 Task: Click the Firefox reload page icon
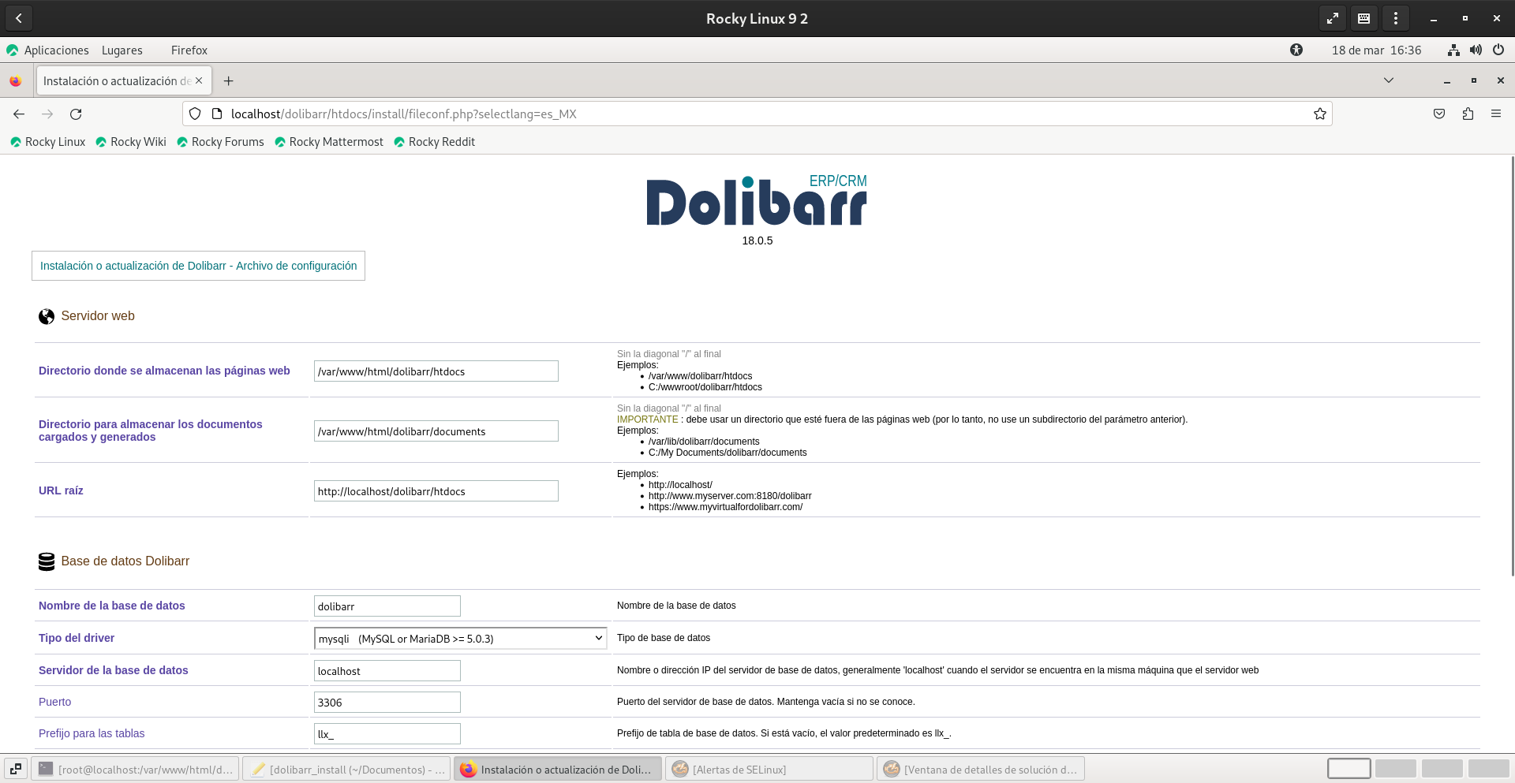pyautogui.click(x=76, y=114)
